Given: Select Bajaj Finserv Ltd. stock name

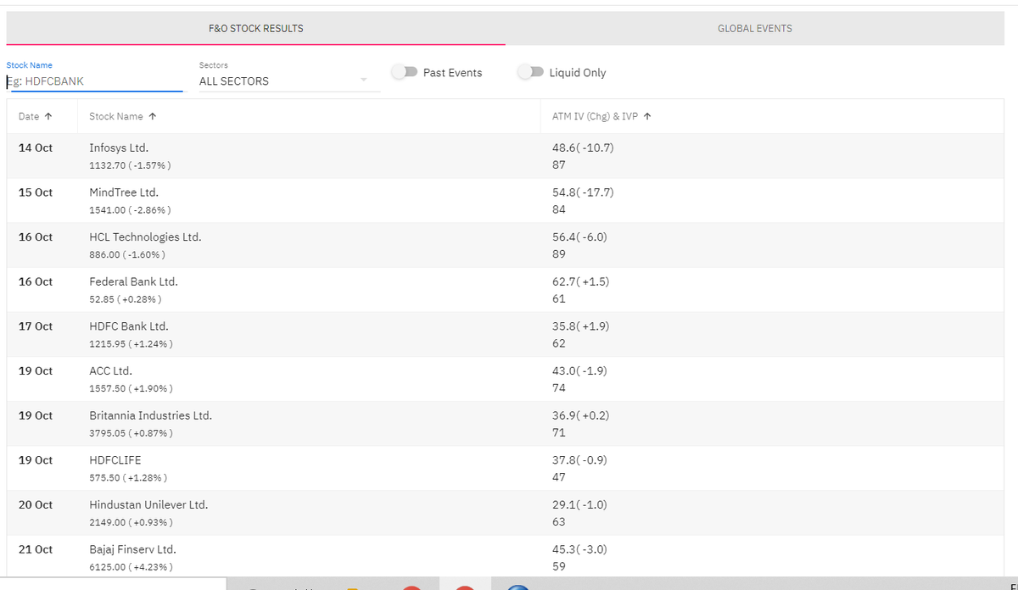Looking at the screenshot, I should point(132,549).
